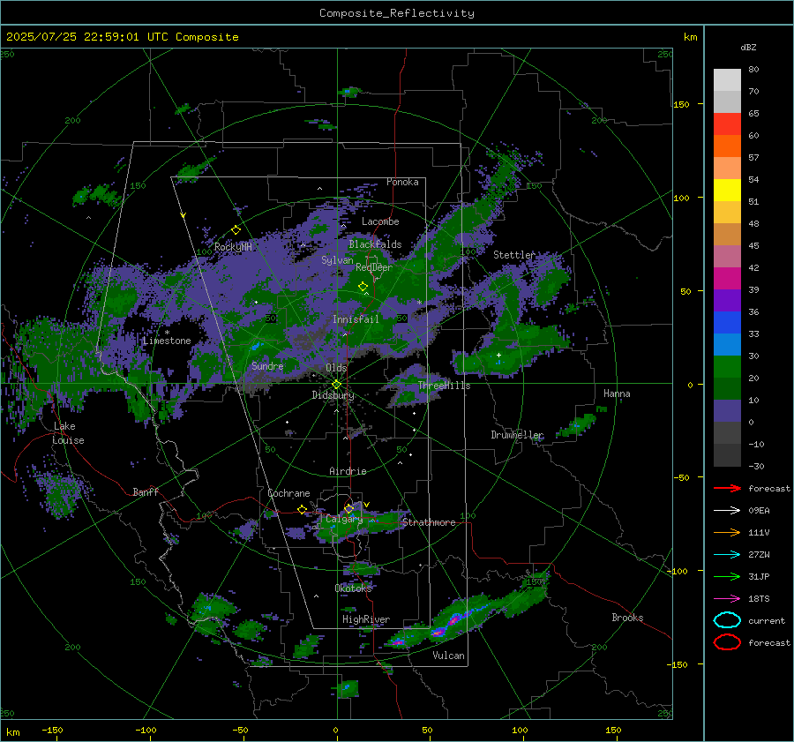Click the Limestone label
Viewport: 794px width, 742px height.
tap(167, 341)
